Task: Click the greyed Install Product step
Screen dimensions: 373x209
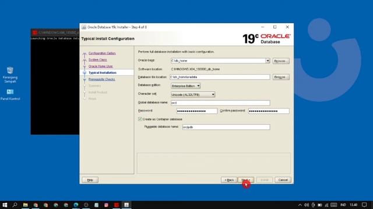Action: tap(98, 92)
